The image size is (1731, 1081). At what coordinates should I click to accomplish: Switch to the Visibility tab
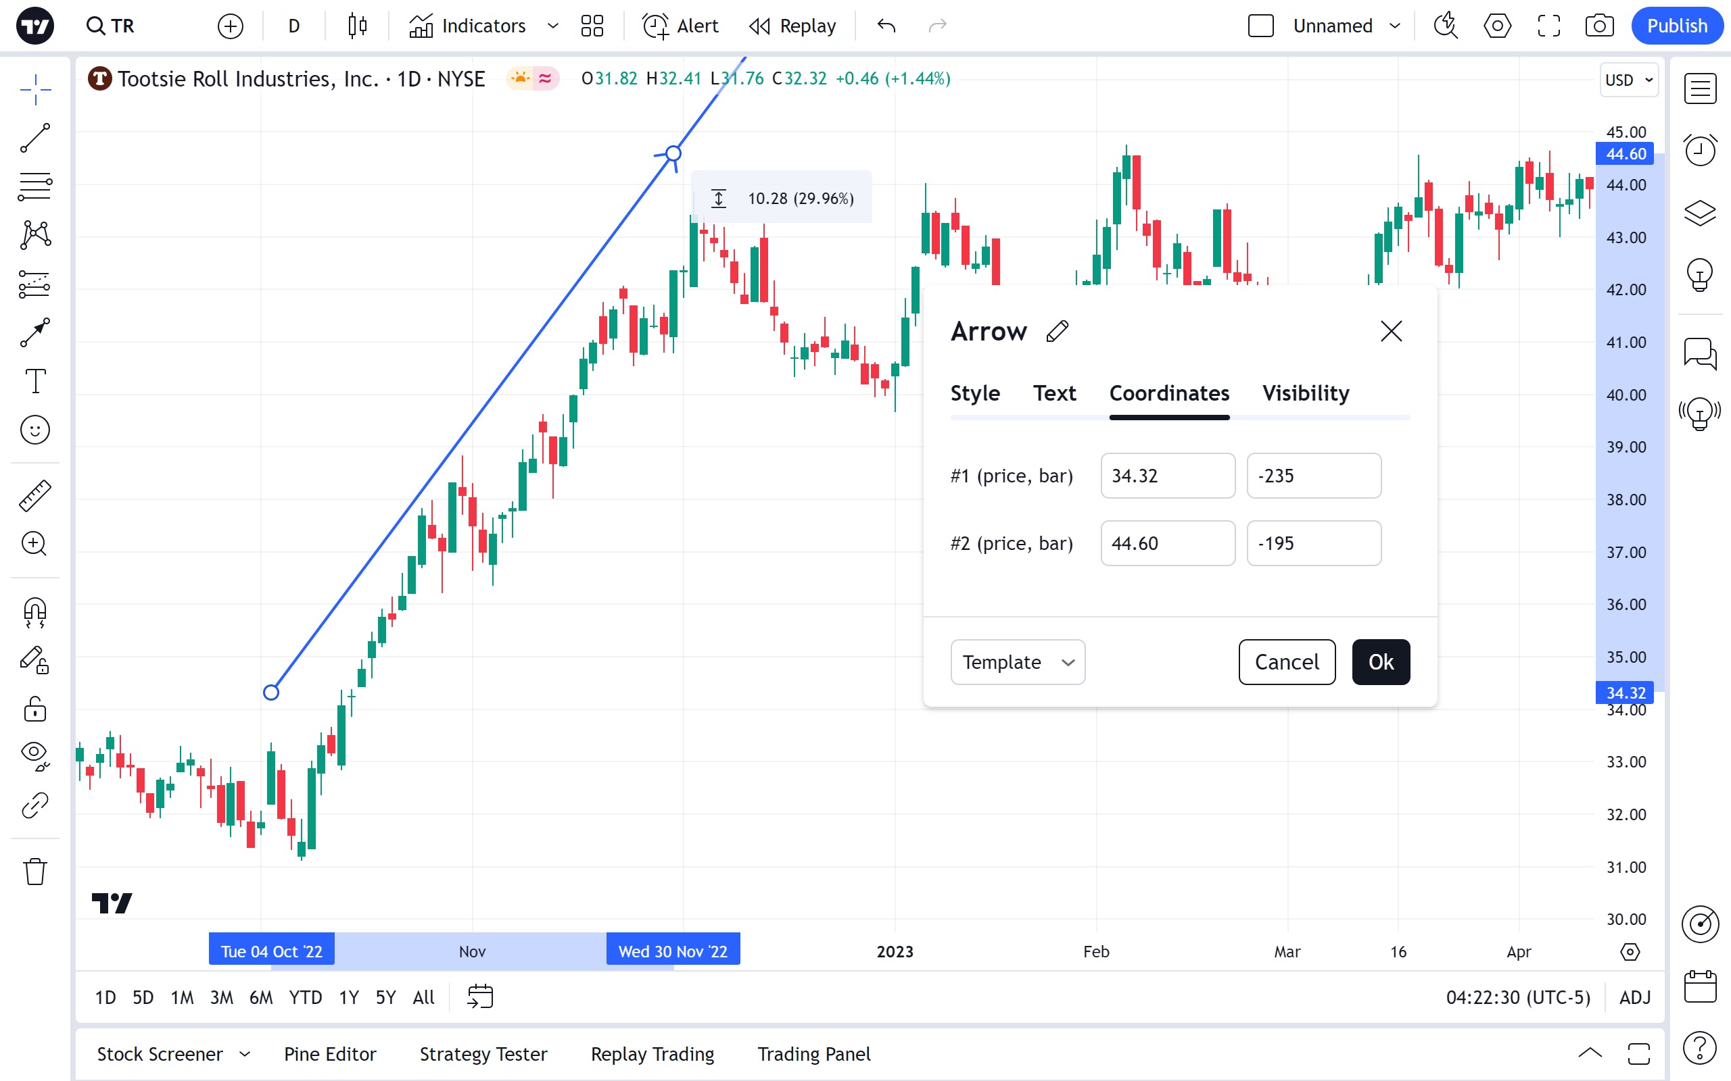click(x=1306, y=393)
